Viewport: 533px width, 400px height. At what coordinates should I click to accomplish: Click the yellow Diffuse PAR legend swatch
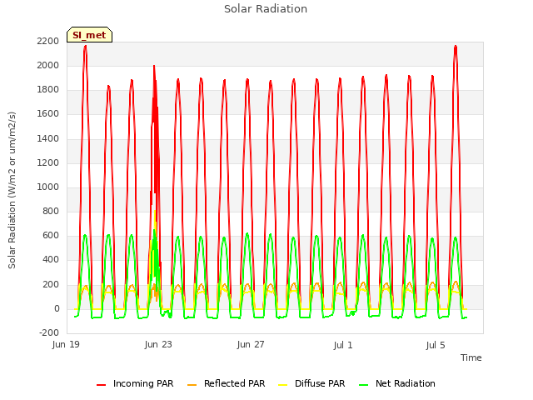coord(283,385)
